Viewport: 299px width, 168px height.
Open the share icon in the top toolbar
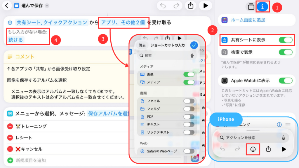click(191, 6)
